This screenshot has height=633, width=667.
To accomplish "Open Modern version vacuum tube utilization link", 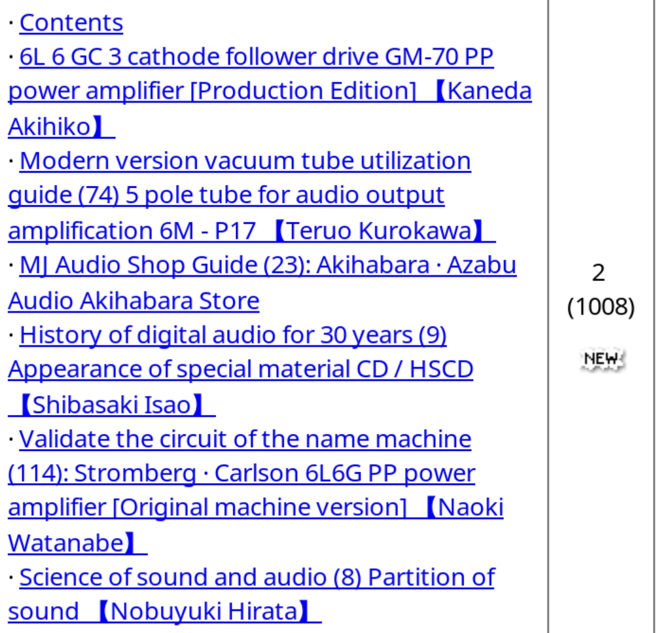I will click(245, 161).
